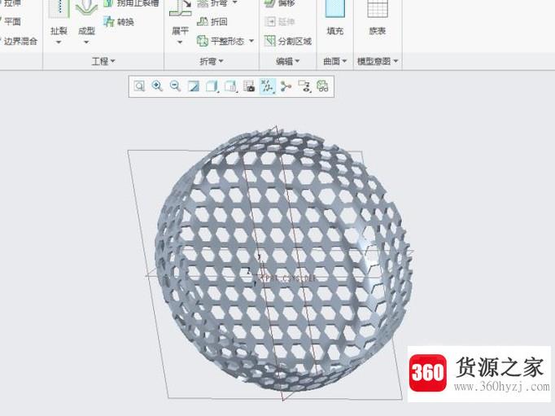Open the display style cube icon
Viewport: 555px width, 416px height.
(x=212, y=86)
